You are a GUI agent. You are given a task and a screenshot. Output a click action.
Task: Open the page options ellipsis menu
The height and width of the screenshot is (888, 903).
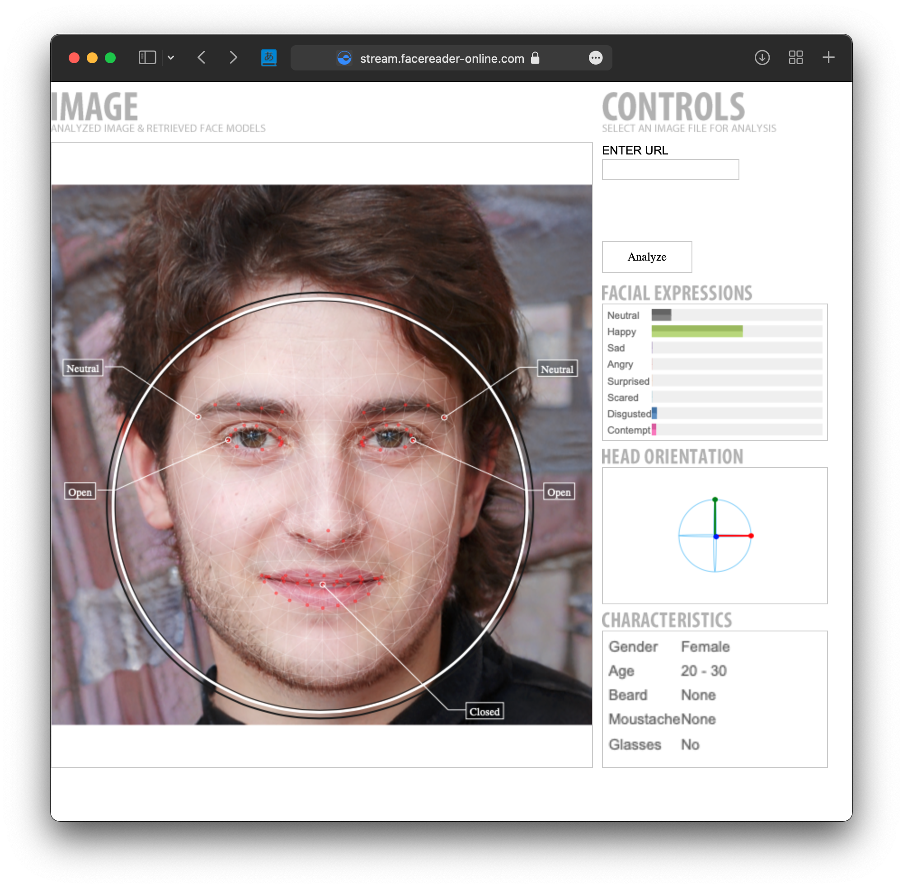tap(596, 58)
